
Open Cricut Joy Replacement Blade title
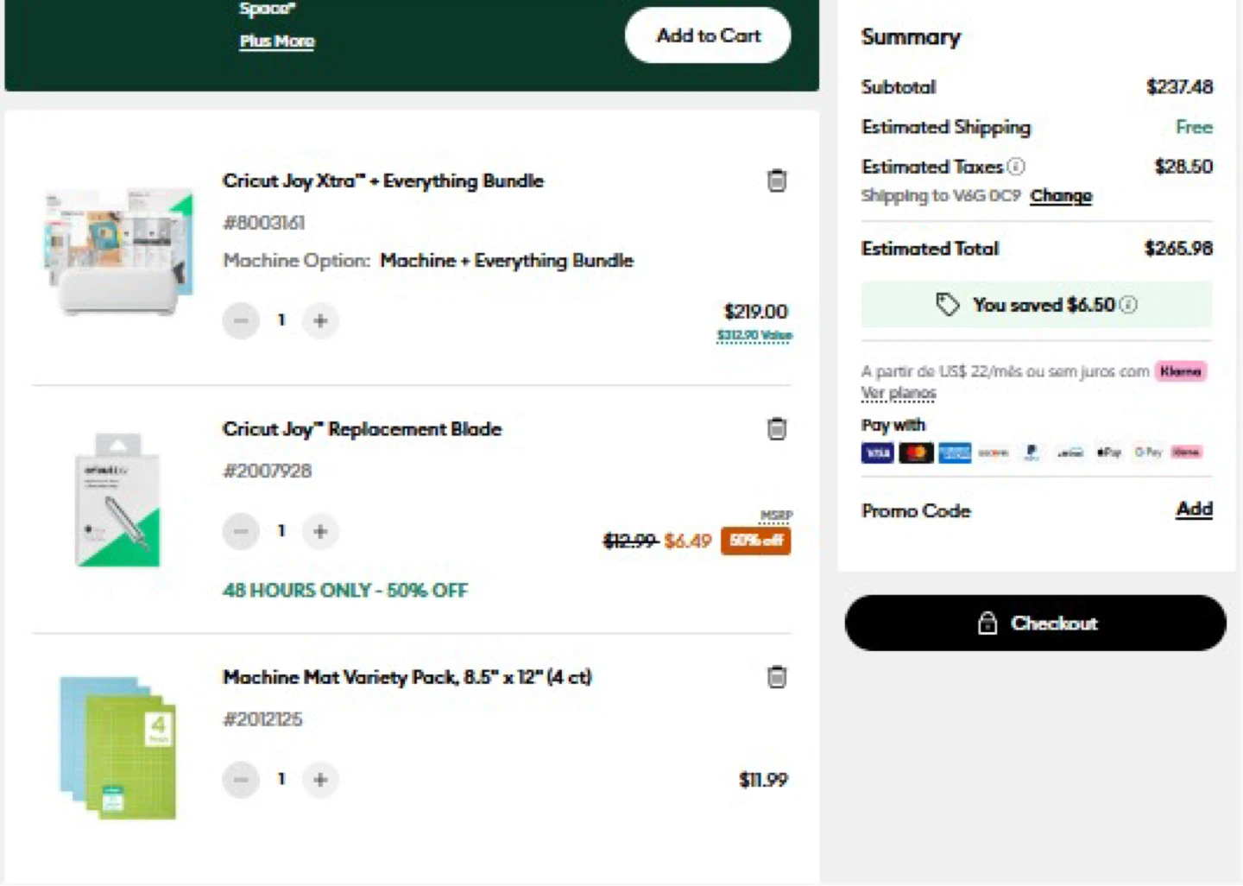362,429
